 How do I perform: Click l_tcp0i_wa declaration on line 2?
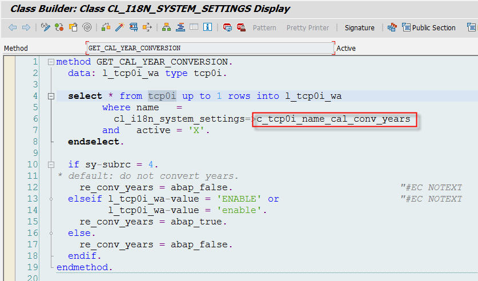coord(130,74)
